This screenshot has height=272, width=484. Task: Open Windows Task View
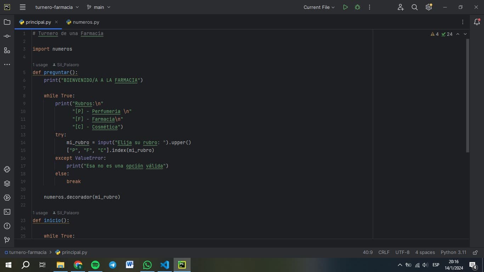click(x=43, y=265)
